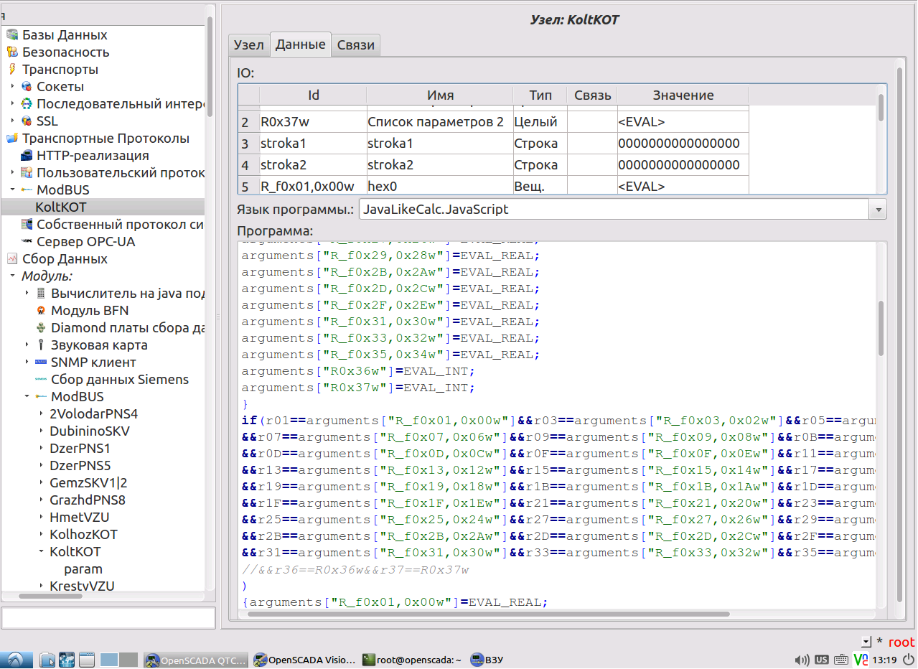
Task: Expand the Сокеты tree node
Action: (x=12, y=87)
